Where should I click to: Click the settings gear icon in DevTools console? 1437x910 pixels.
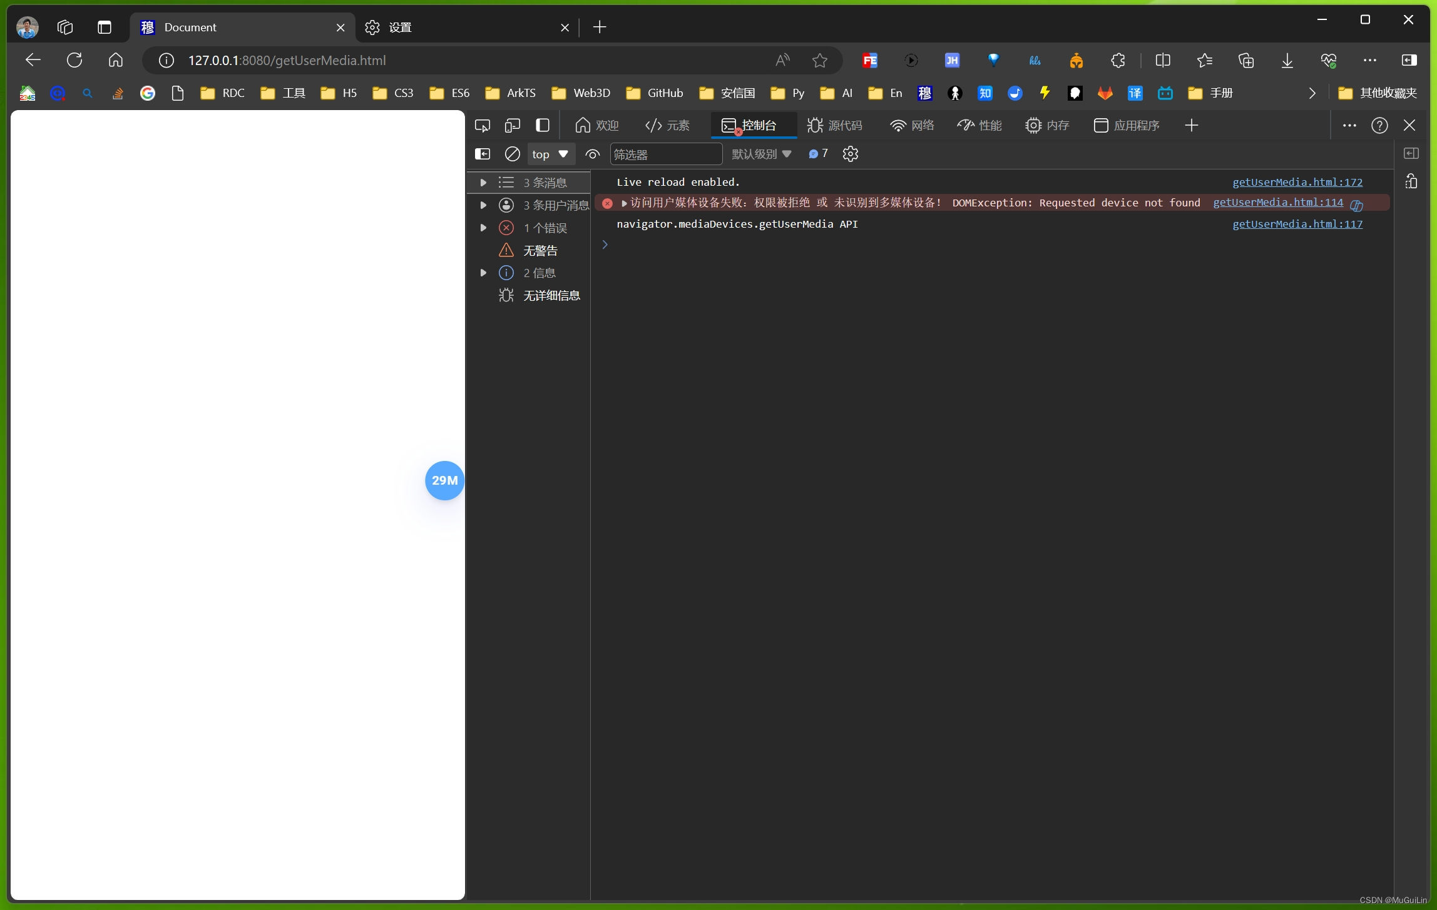click(851, 154)
